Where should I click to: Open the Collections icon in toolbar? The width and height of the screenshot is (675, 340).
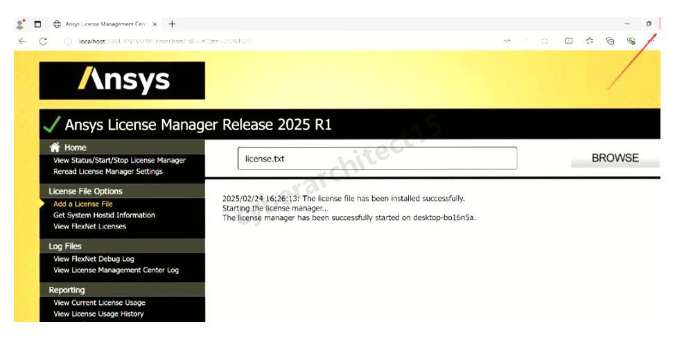[x=611, y=42]
